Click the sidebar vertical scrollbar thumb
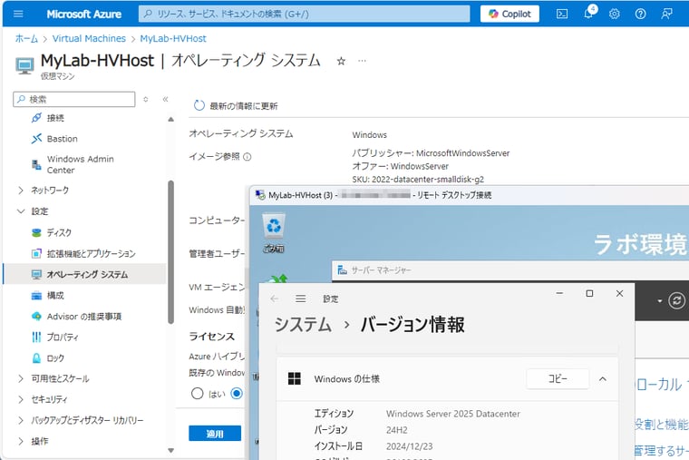The width and height of the screenshot is (689, 460). (170, 252)
